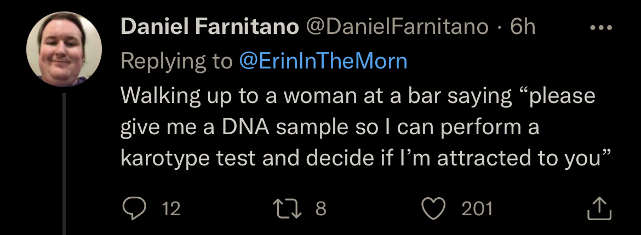
Task: Click the like count 201
Action: 477,209
